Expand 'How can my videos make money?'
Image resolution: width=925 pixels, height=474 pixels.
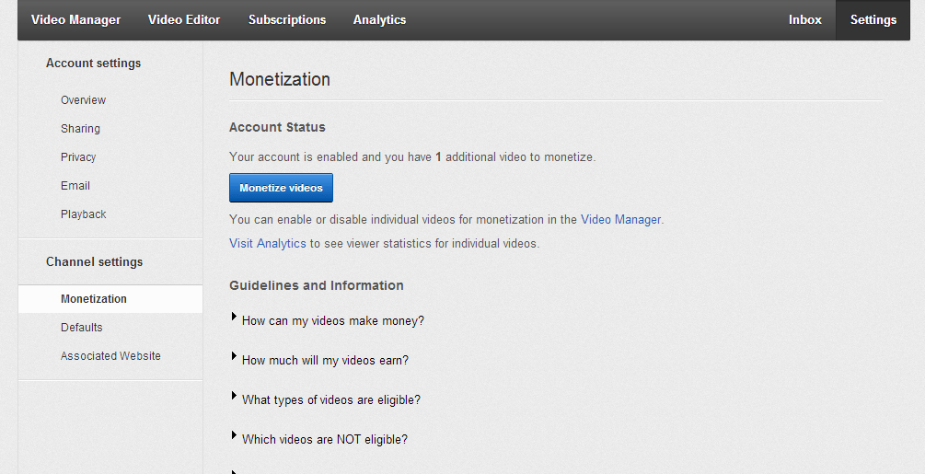click(332, 321)
